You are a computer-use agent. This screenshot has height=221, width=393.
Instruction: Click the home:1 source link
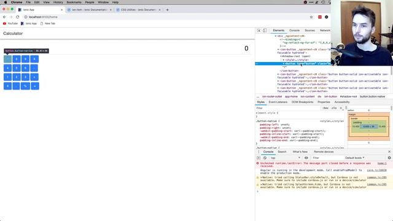[382, 163]
